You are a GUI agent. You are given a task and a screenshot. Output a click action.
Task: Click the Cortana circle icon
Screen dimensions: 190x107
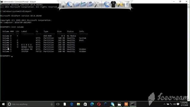point(9,104)
